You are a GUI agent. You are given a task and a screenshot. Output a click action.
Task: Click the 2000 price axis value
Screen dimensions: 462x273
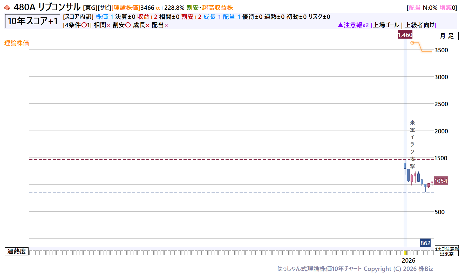tap(441, 131)
